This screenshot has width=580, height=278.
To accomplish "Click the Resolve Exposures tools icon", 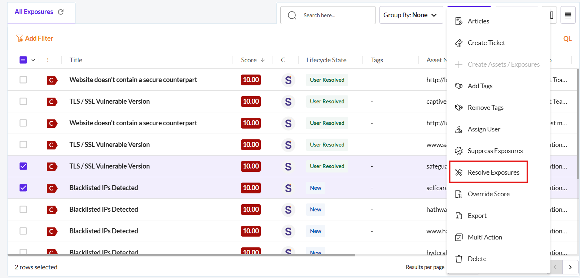I will [459, 172].
